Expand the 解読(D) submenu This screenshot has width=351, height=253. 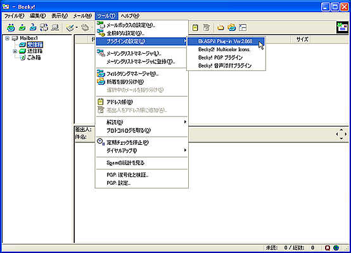click(x=141, y=122)
